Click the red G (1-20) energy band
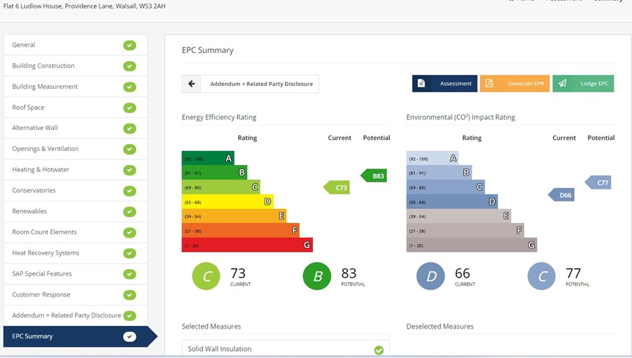The height and width of the screenshot is (358, 632). tap(247, 245)
